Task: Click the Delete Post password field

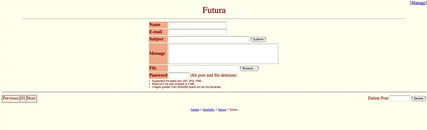Action: coord(400,98)
